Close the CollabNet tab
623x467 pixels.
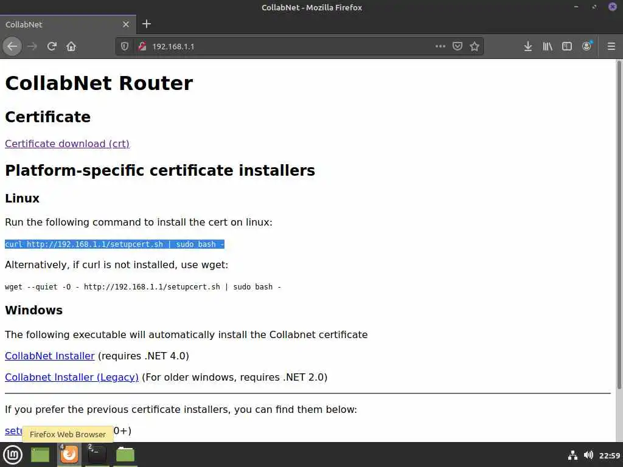pyautogui.click(x=126, y=24)
